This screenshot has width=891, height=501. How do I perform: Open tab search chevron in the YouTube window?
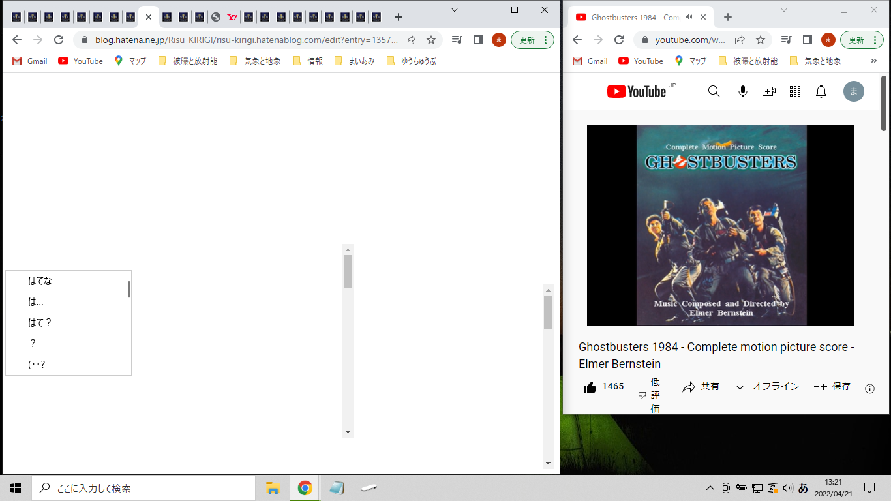tap(784, 10)
